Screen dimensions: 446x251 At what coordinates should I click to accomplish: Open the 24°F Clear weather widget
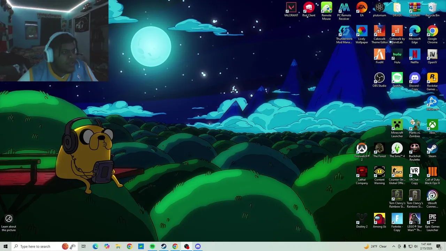(375, 246)
